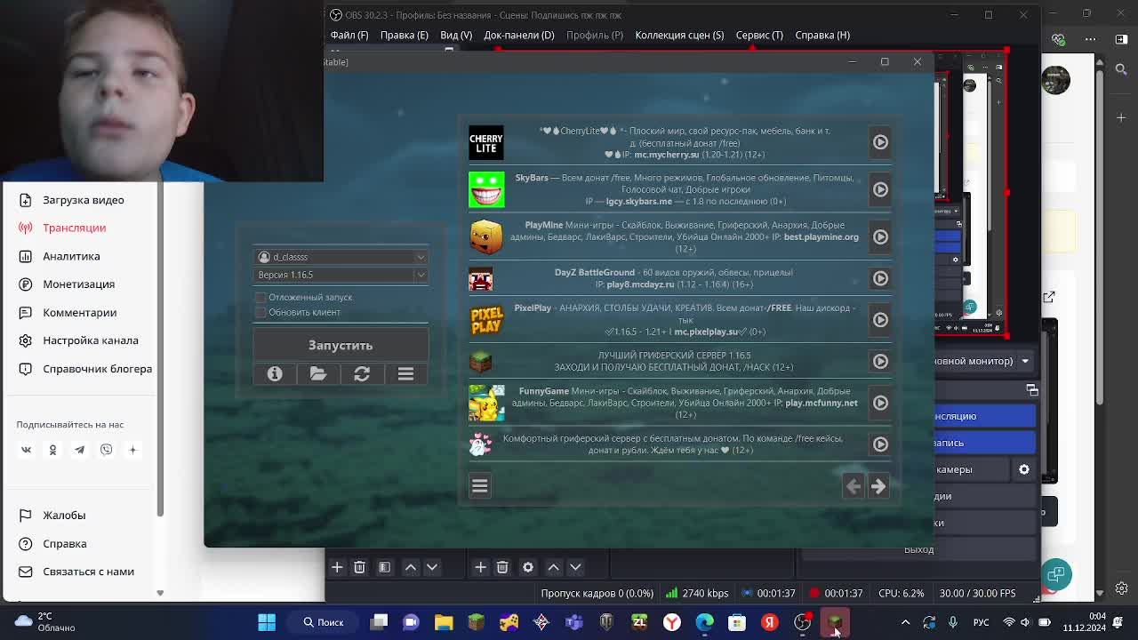
Task: Click the CherryLite server logo
Action: click(x=486, y=142)
